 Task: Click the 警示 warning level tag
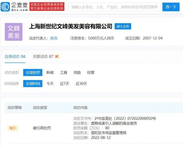tap(13, 128)
